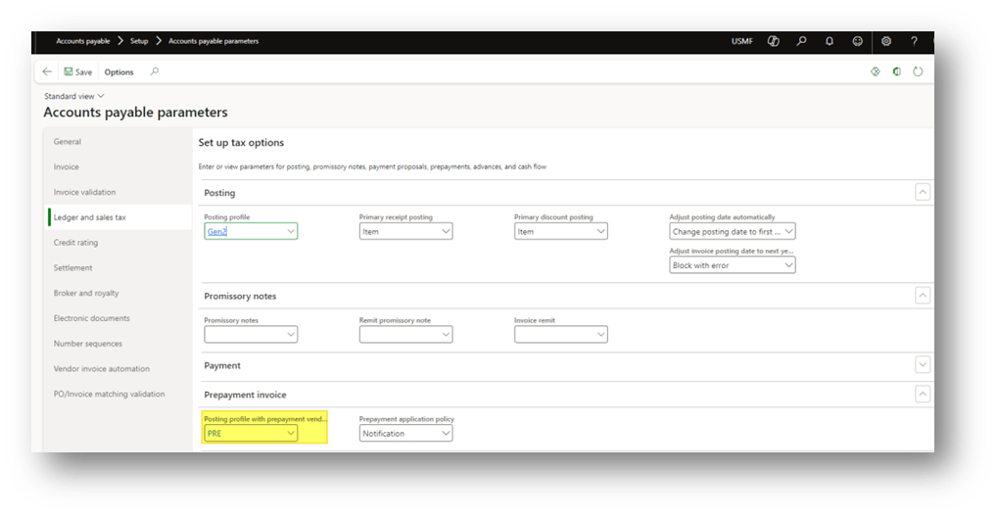
Task: Click the Posting profile with prepayment PRE field
Action: tap(250, 433)
